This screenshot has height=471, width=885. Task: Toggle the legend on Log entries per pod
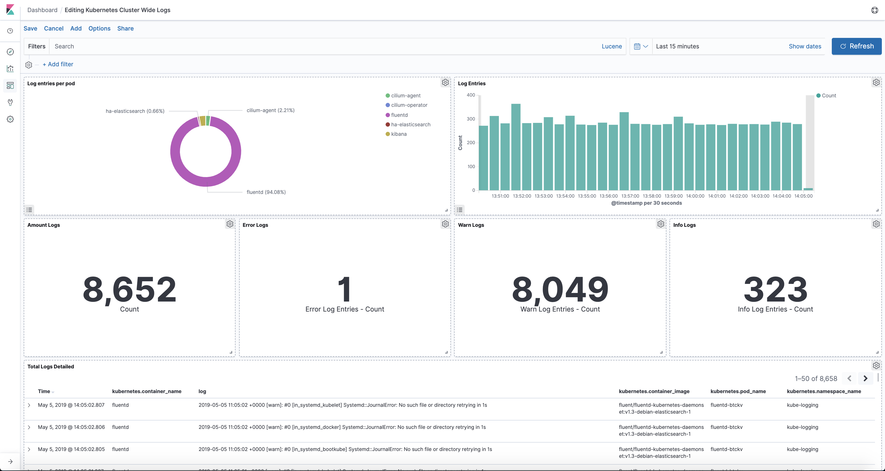29,209
